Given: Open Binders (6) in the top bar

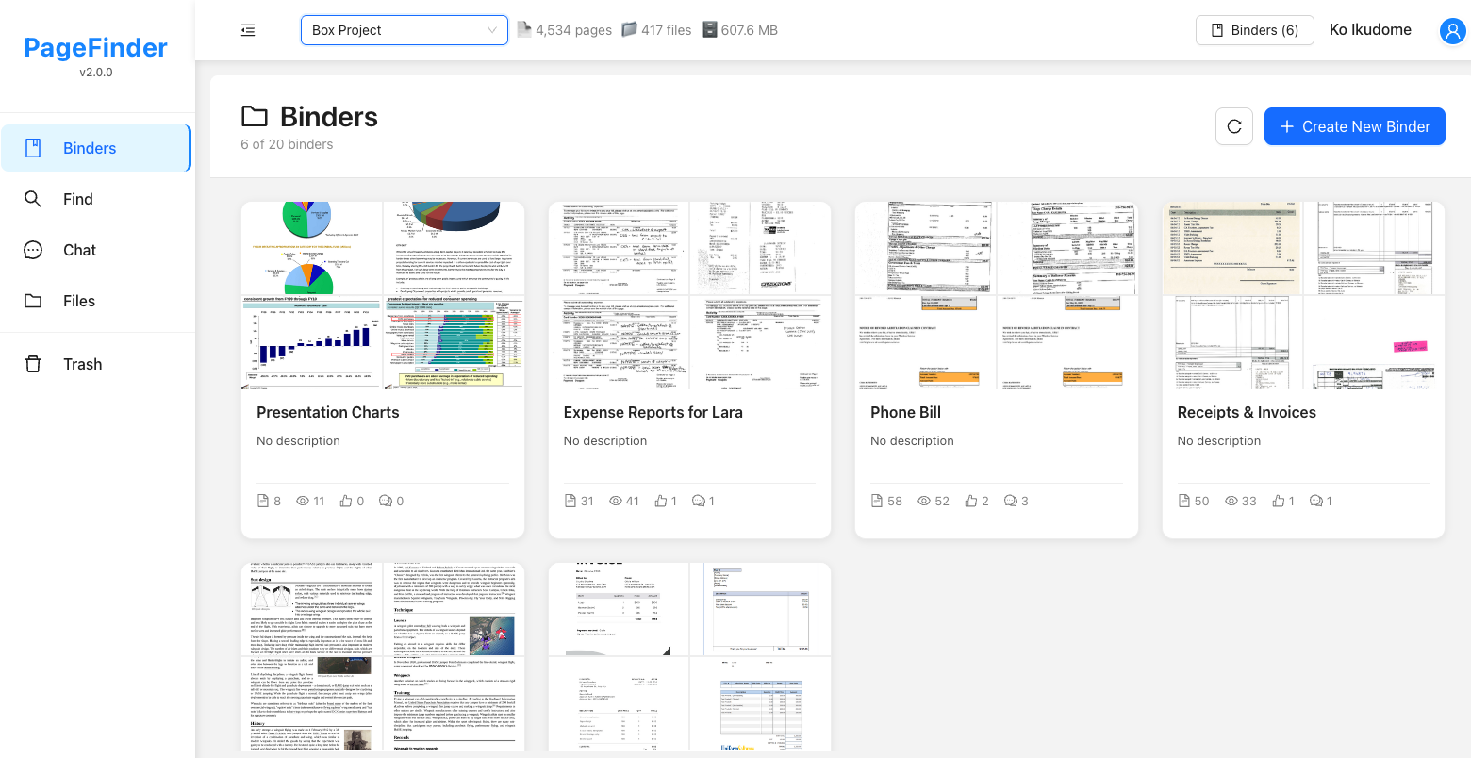Looking at the screenshot, I should [1254, 29].
